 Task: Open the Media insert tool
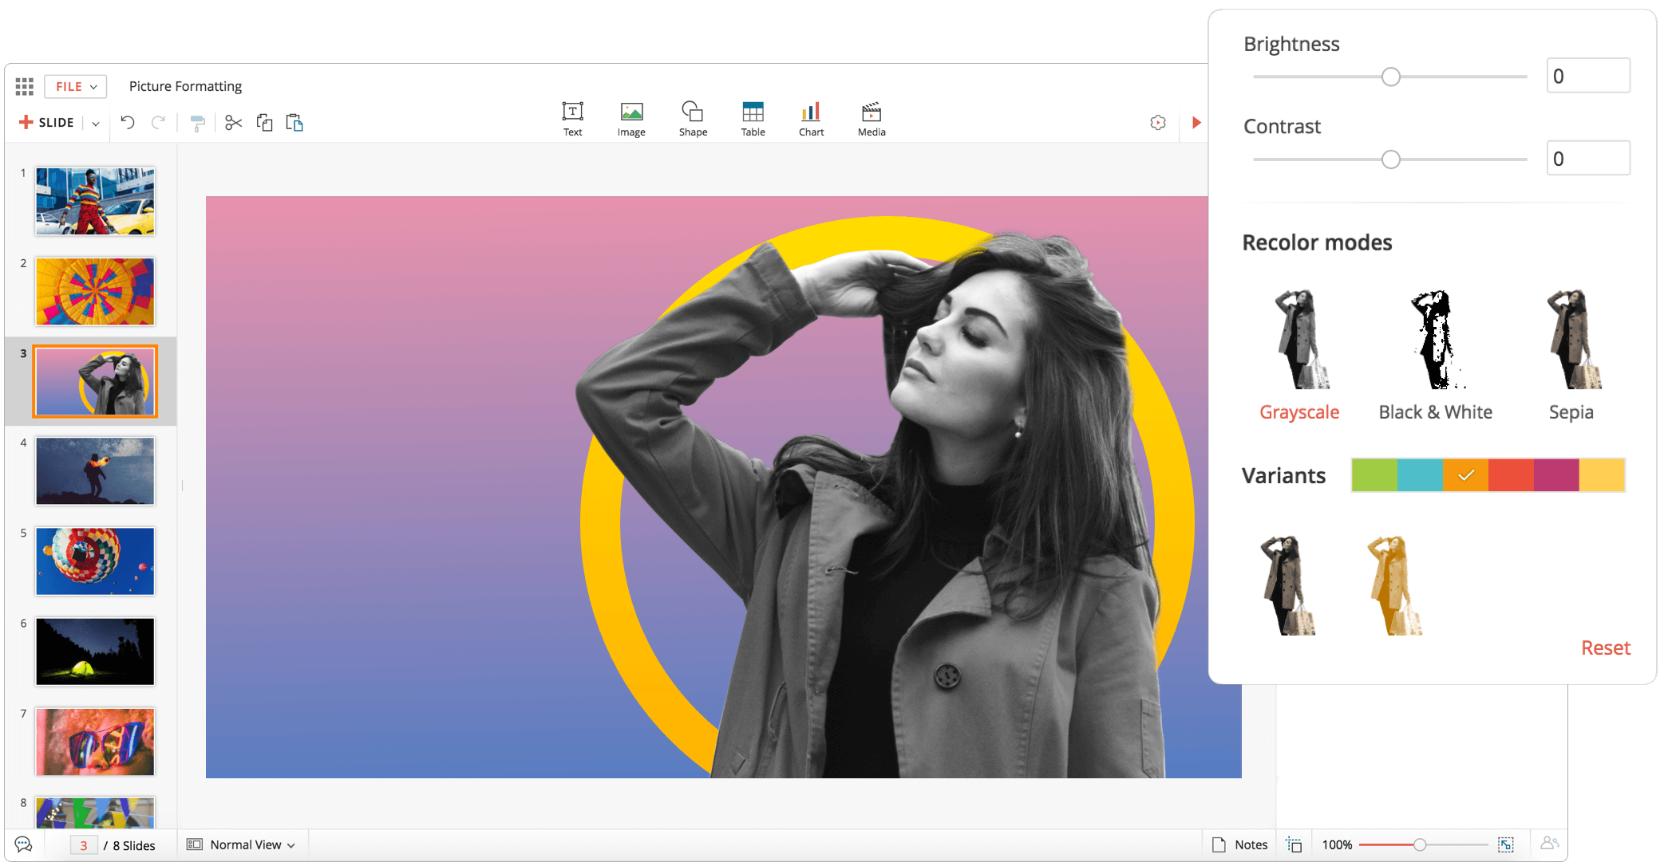click(872, 120)
